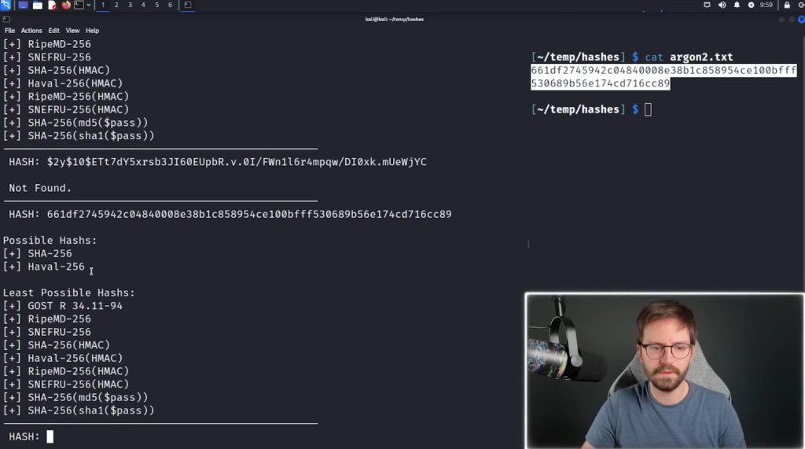This screenshot has height=449, width=805.
Task: Click the 'Not Found.' result text
Action: [x=40, y=188]
